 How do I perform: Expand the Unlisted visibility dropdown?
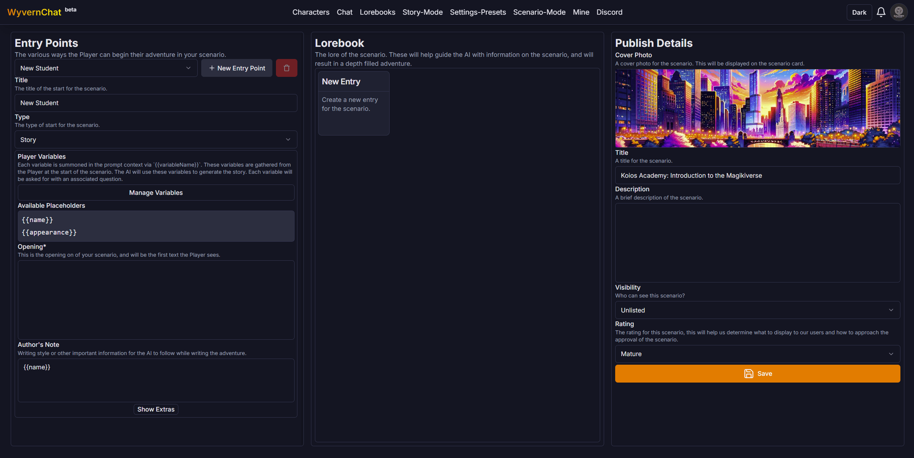757,310
